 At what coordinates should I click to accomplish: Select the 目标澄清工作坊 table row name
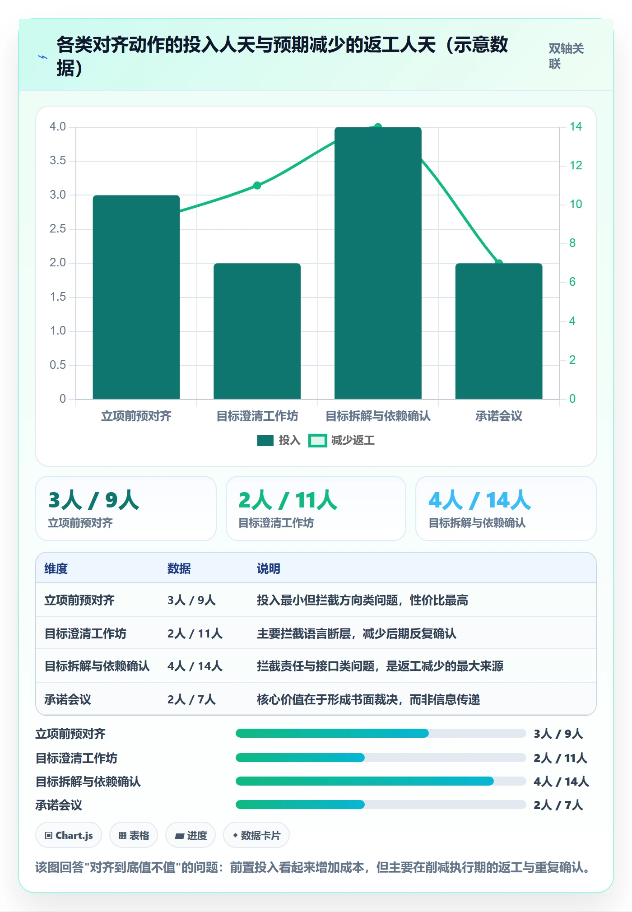click(85, 633)
